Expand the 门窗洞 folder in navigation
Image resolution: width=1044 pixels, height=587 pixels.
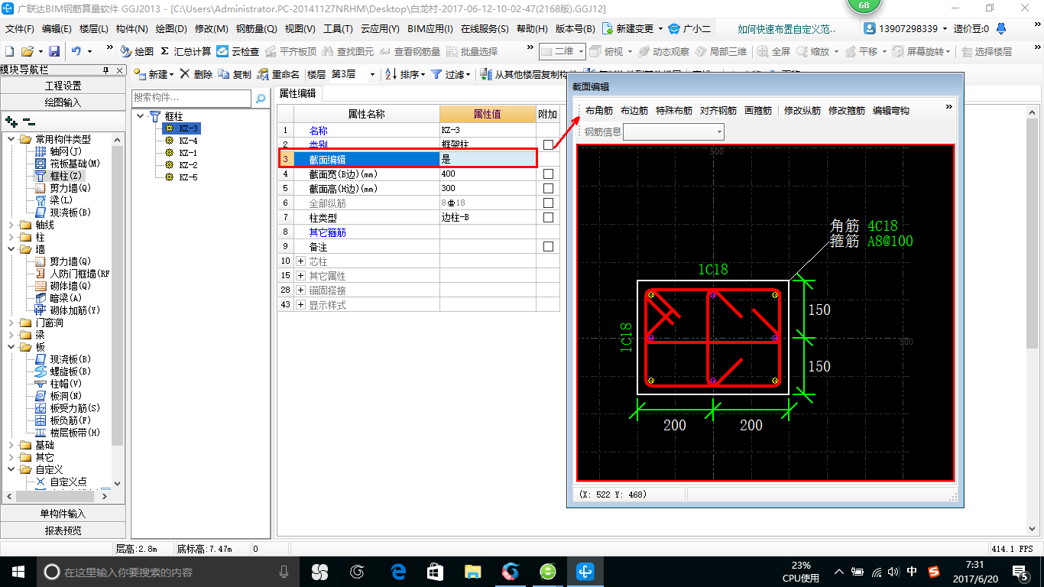click(11, 323)
